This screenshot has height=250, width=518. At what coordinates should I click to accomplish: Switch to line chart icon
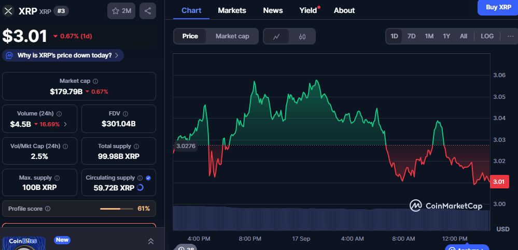pyautogui.click(x=276, y=36)
